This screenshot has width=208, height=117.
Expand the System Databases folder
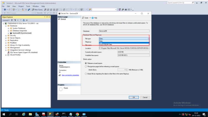click(x=9, y=28)
